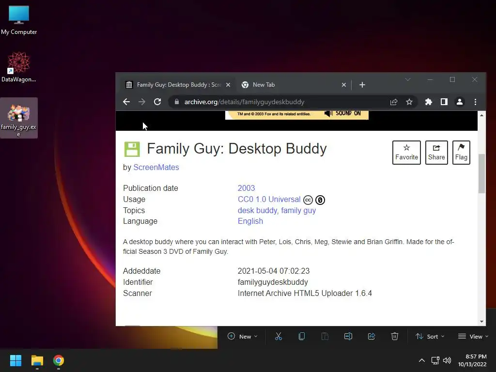Click Rename icon in File Explorer
The image size is (496, 372).
[348, 337]
